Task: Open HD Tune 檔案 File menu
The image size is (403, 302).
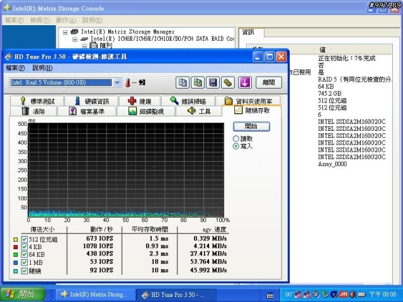Action: coord(15,68)
